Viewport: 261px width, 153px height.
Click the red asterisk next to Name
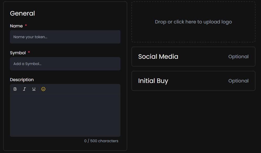(x=26, y=26)
